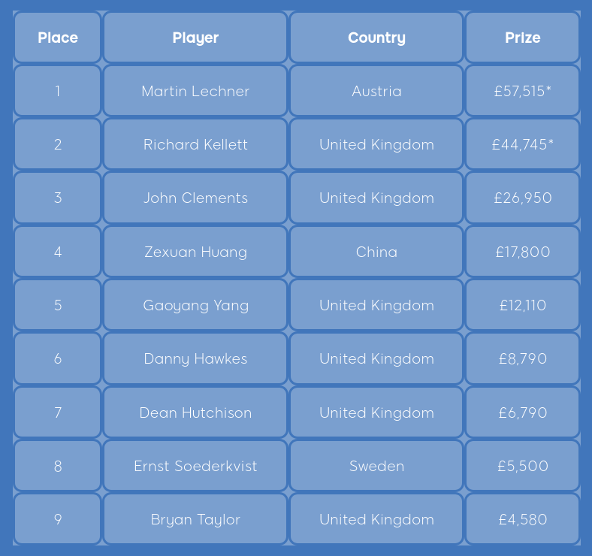592x556 pixels.
Task: Select the Martin Lechner player cell
Action: 195,91
